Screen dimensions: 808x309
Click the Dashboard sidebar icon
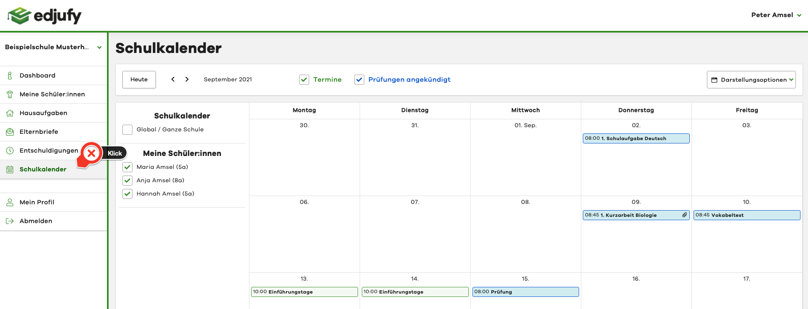pyautogui.click(x=10, y=75)
